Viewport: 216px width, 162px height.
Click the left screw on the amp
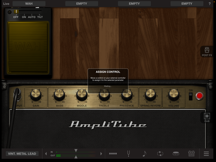click(x=4, y=87)
